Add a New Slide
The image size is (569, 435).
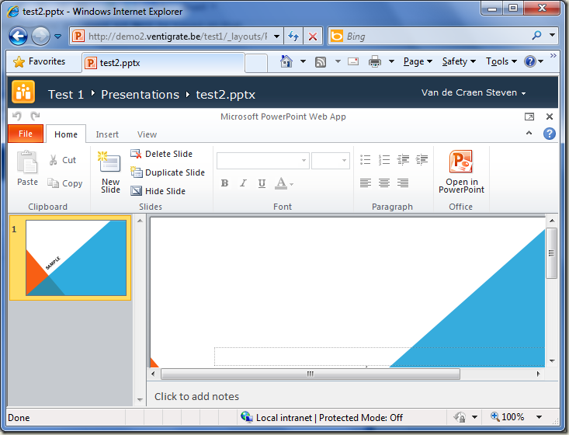click(x=110, y=172)
